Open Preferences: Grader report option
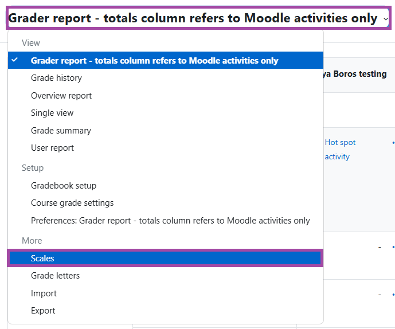 166,221
